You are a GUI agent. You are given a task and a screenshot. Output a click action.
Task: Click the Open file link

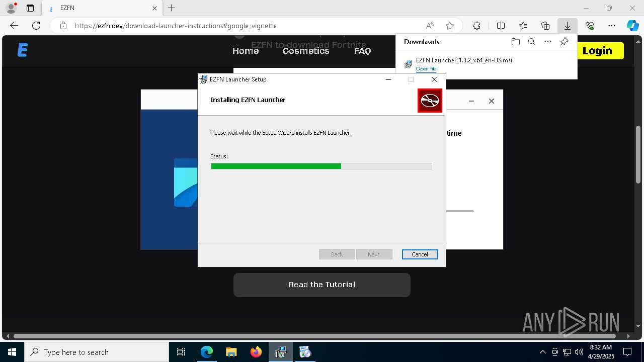click(426, 69)
